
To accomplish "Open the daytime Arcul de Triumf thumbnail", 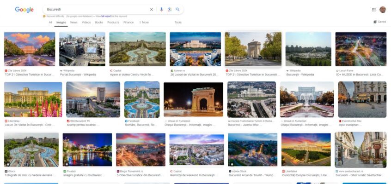I will point(253,49).
